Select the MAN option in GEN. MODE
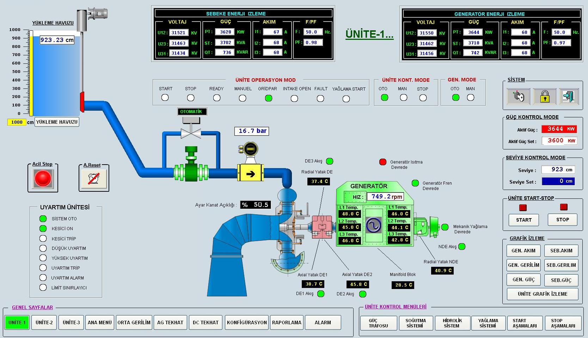 point(471,98)
